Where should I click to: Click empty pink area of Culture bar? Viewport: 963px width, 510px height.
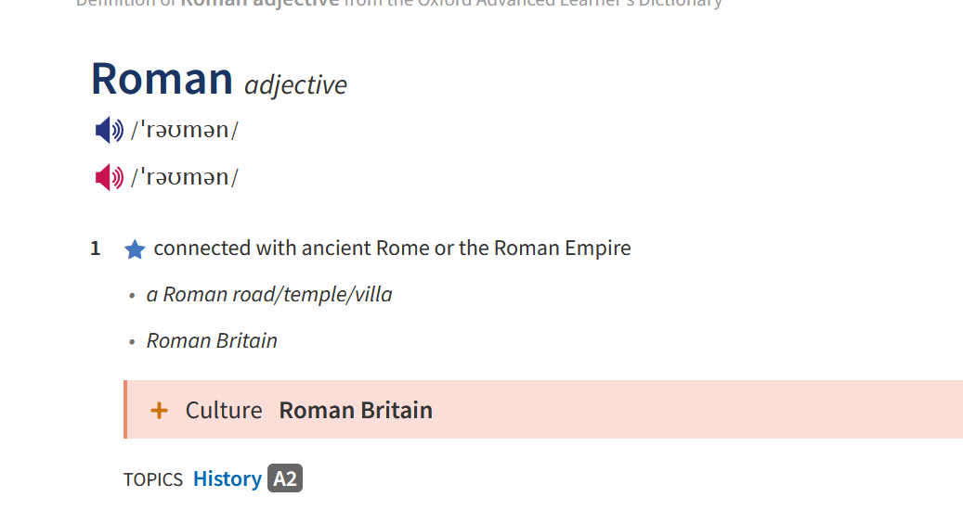[694, 410]
